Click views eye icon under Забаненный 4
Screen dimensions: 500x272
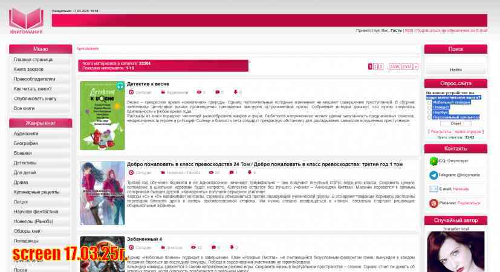[x=193, y=247]
